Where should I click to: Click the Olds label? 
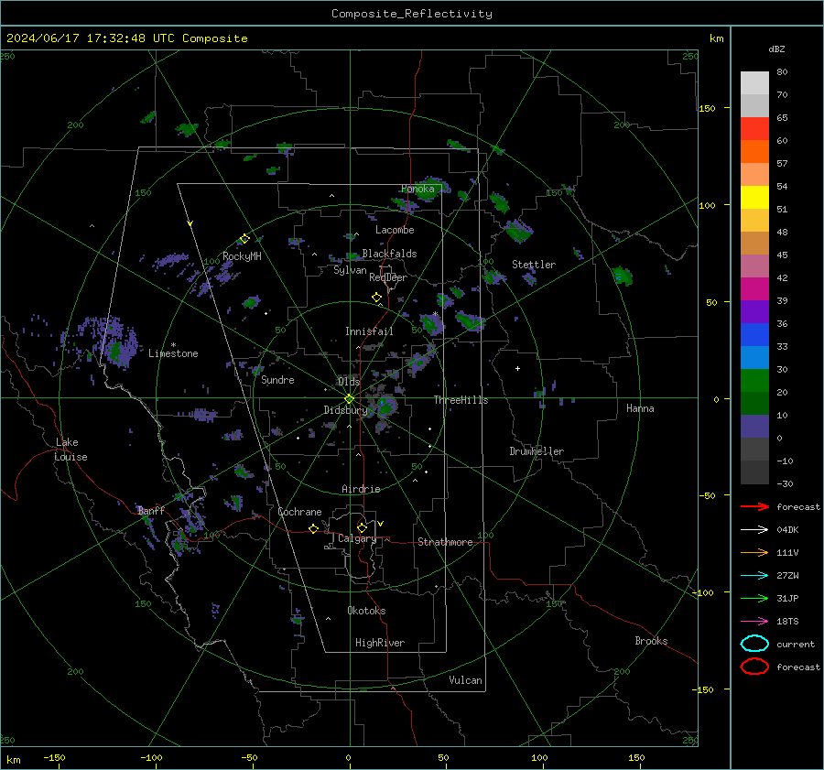[349, 382]
